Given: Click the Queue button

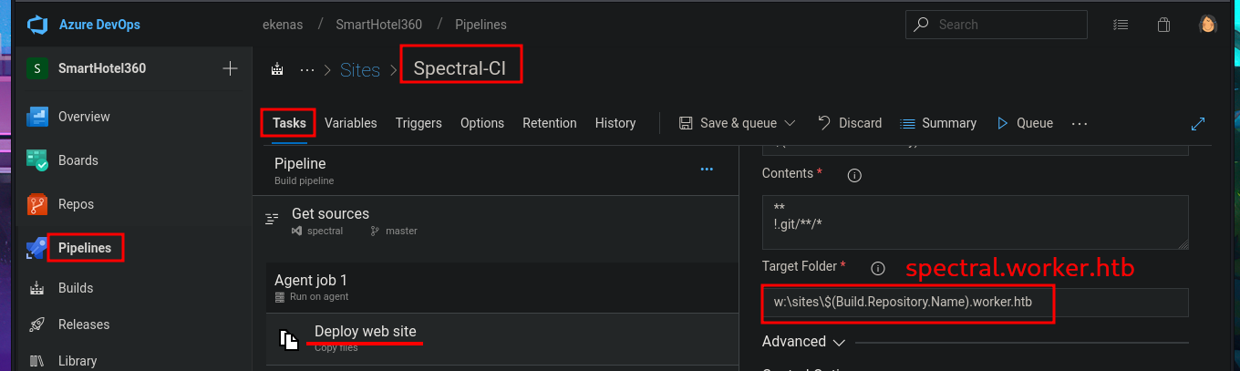Looking at the screenshot, I should point(1025,123).
